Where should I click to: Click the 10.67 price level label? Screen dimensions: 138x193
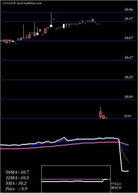[129, 38]
